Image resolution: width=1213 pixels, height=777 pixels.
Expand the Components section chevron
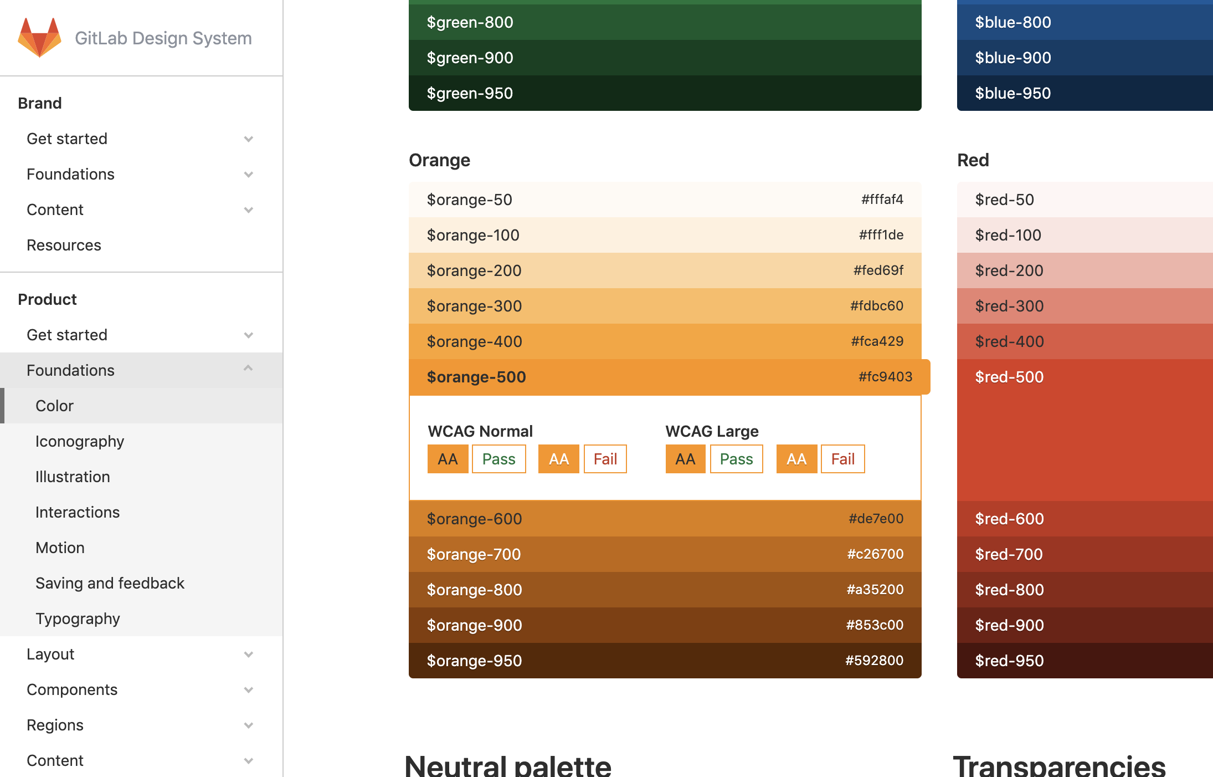click(249, 690)
